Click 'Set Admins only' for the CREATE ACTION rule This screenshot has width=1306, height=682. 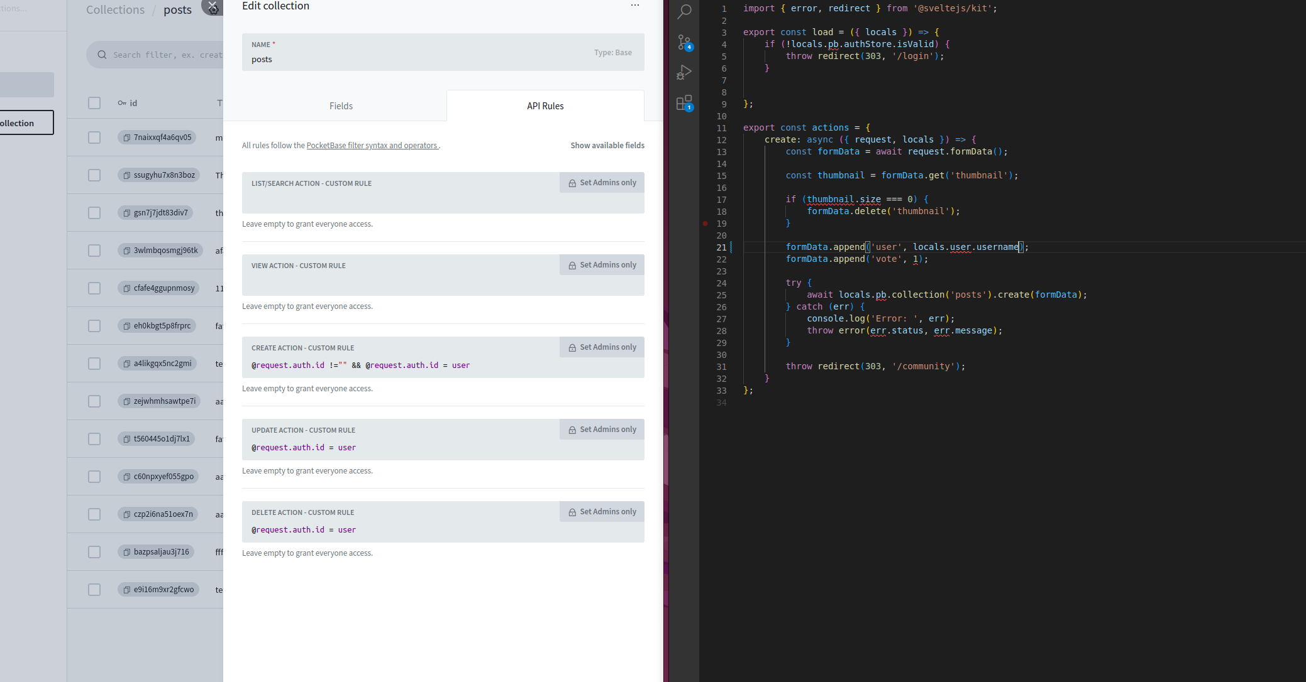tap(601, 347)
